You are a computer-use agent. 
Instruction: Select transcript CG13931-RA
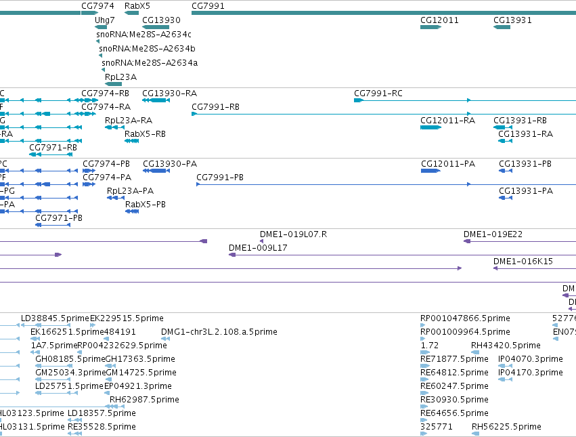point(526,134)
